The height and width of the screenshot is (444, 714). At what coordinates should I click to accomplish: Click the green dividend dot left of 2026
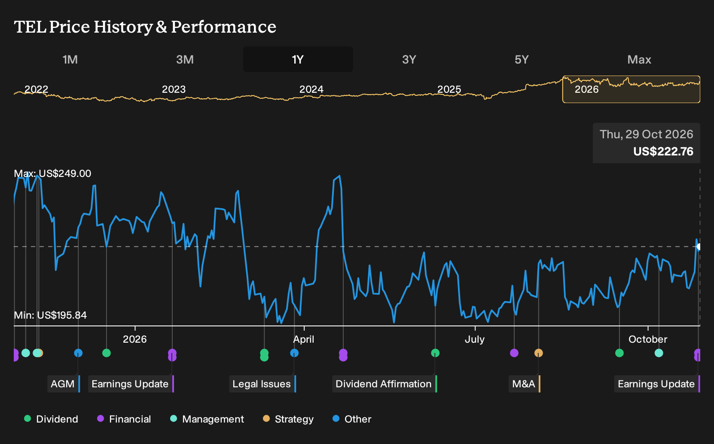pyautogui.click(x=107, y=353)
